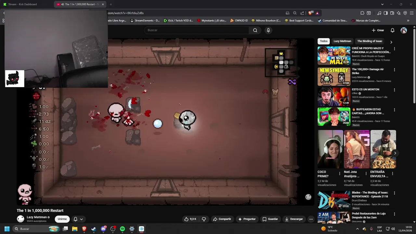Expand hidden bookmarks with double chevron
The image size is (416, 234).
coord(408,20)
